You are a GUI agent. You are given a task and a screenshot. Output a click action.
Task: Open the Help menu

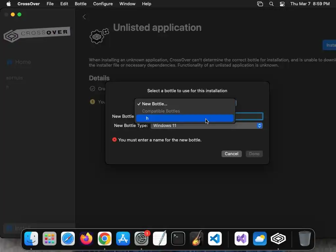tap(147, 4)
